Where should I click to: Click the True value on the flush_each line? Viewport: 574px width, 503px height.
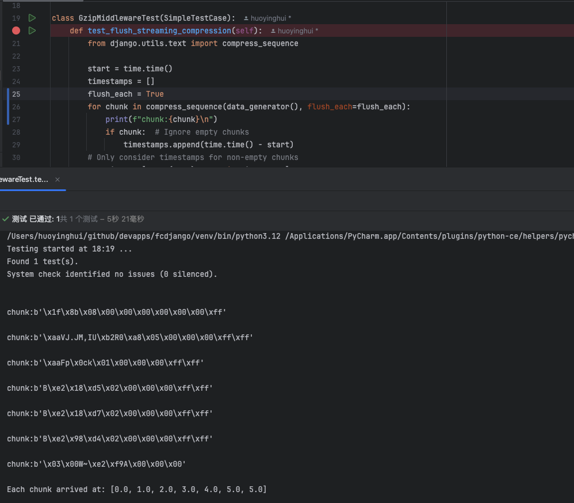click(155, 94)
